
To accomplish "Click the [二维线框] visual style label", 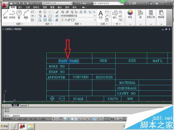I will click(17, 29).
